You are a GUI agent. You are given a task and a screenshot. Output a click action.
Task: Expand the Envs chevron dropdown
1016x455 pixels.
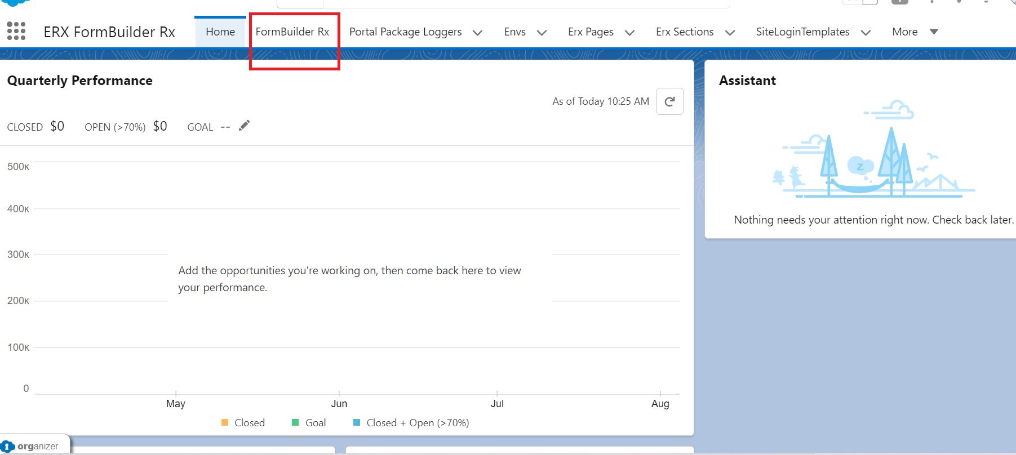point(542,33)
